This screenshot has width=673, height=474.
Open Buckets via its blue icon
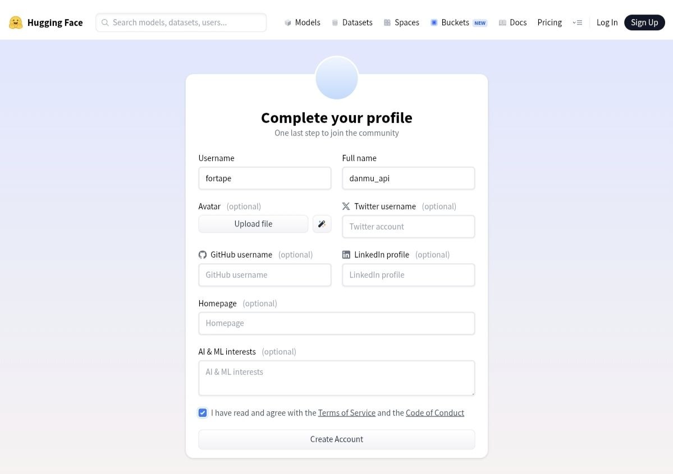[434, 22]
